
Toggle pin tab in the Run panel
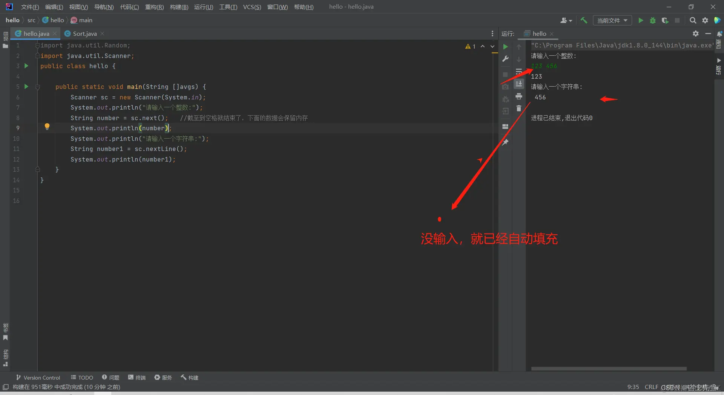(x=506, y=142)
